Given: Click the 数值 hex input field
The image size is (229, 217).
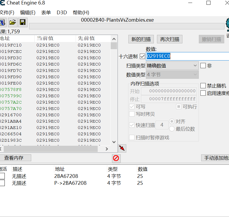Looking at the screenshot, I should [x=187, y=56].
